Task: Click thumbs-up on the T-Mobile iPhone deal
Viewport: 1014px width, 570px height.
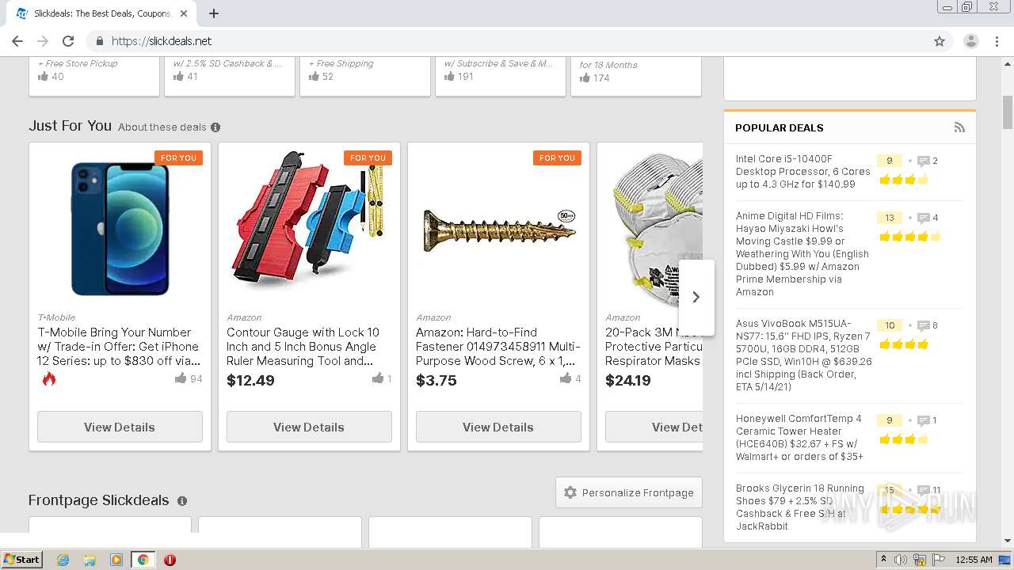Action: 181,378
